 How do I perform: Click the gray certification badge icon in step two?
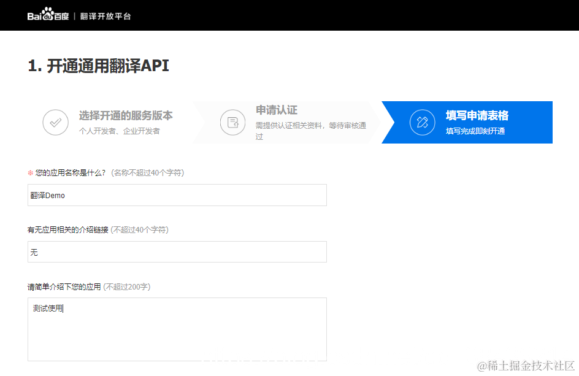[232, 122]
